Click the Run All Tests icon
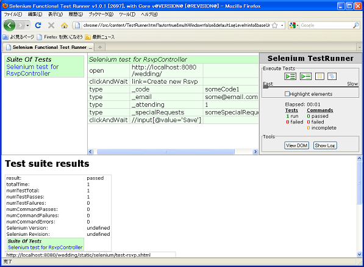Screen dimensions: 364x267 point(290,76)
